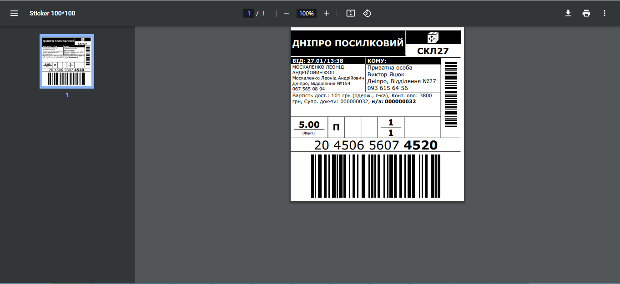Rotate the document counterclockwise

point(367,13)
